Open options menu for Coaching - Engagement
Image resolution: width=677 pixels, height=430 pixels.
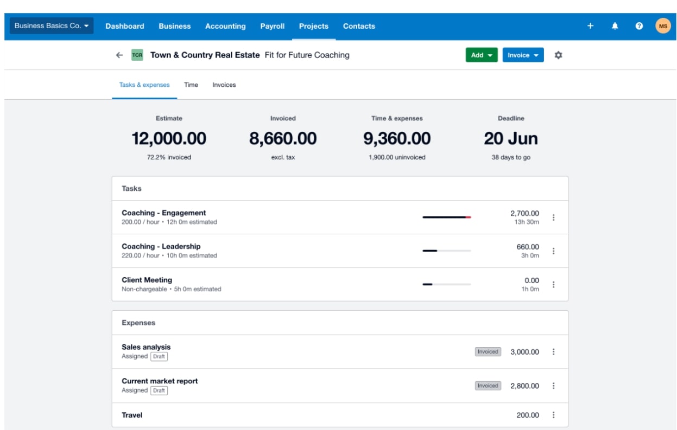click(553, 217)
